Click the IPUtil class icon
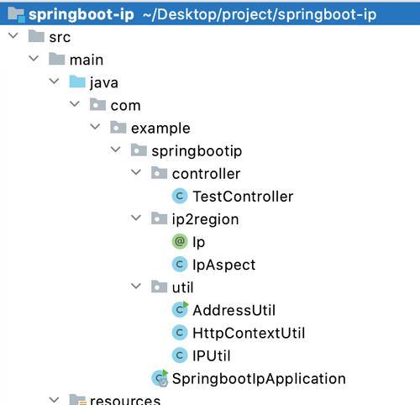 click(x=180, y=355)
